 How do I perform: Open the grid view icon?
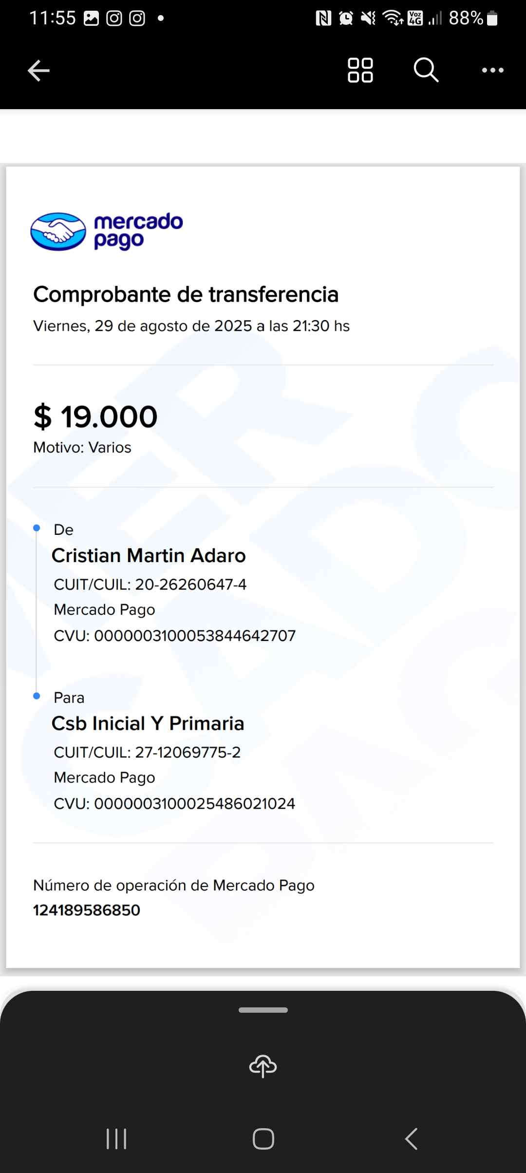click(360, 71)
